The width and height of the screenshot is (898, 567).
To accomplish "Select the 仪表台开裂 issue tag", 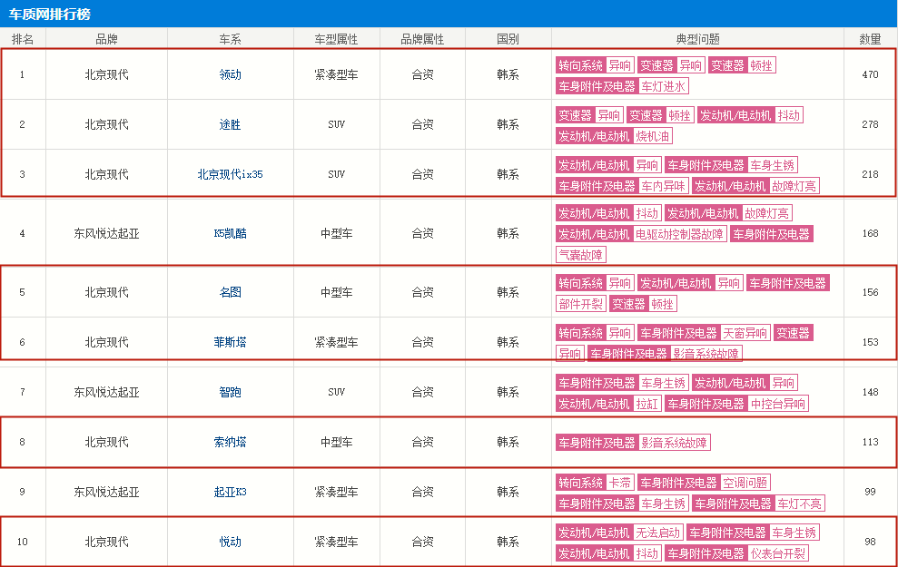I will (778, 553).
